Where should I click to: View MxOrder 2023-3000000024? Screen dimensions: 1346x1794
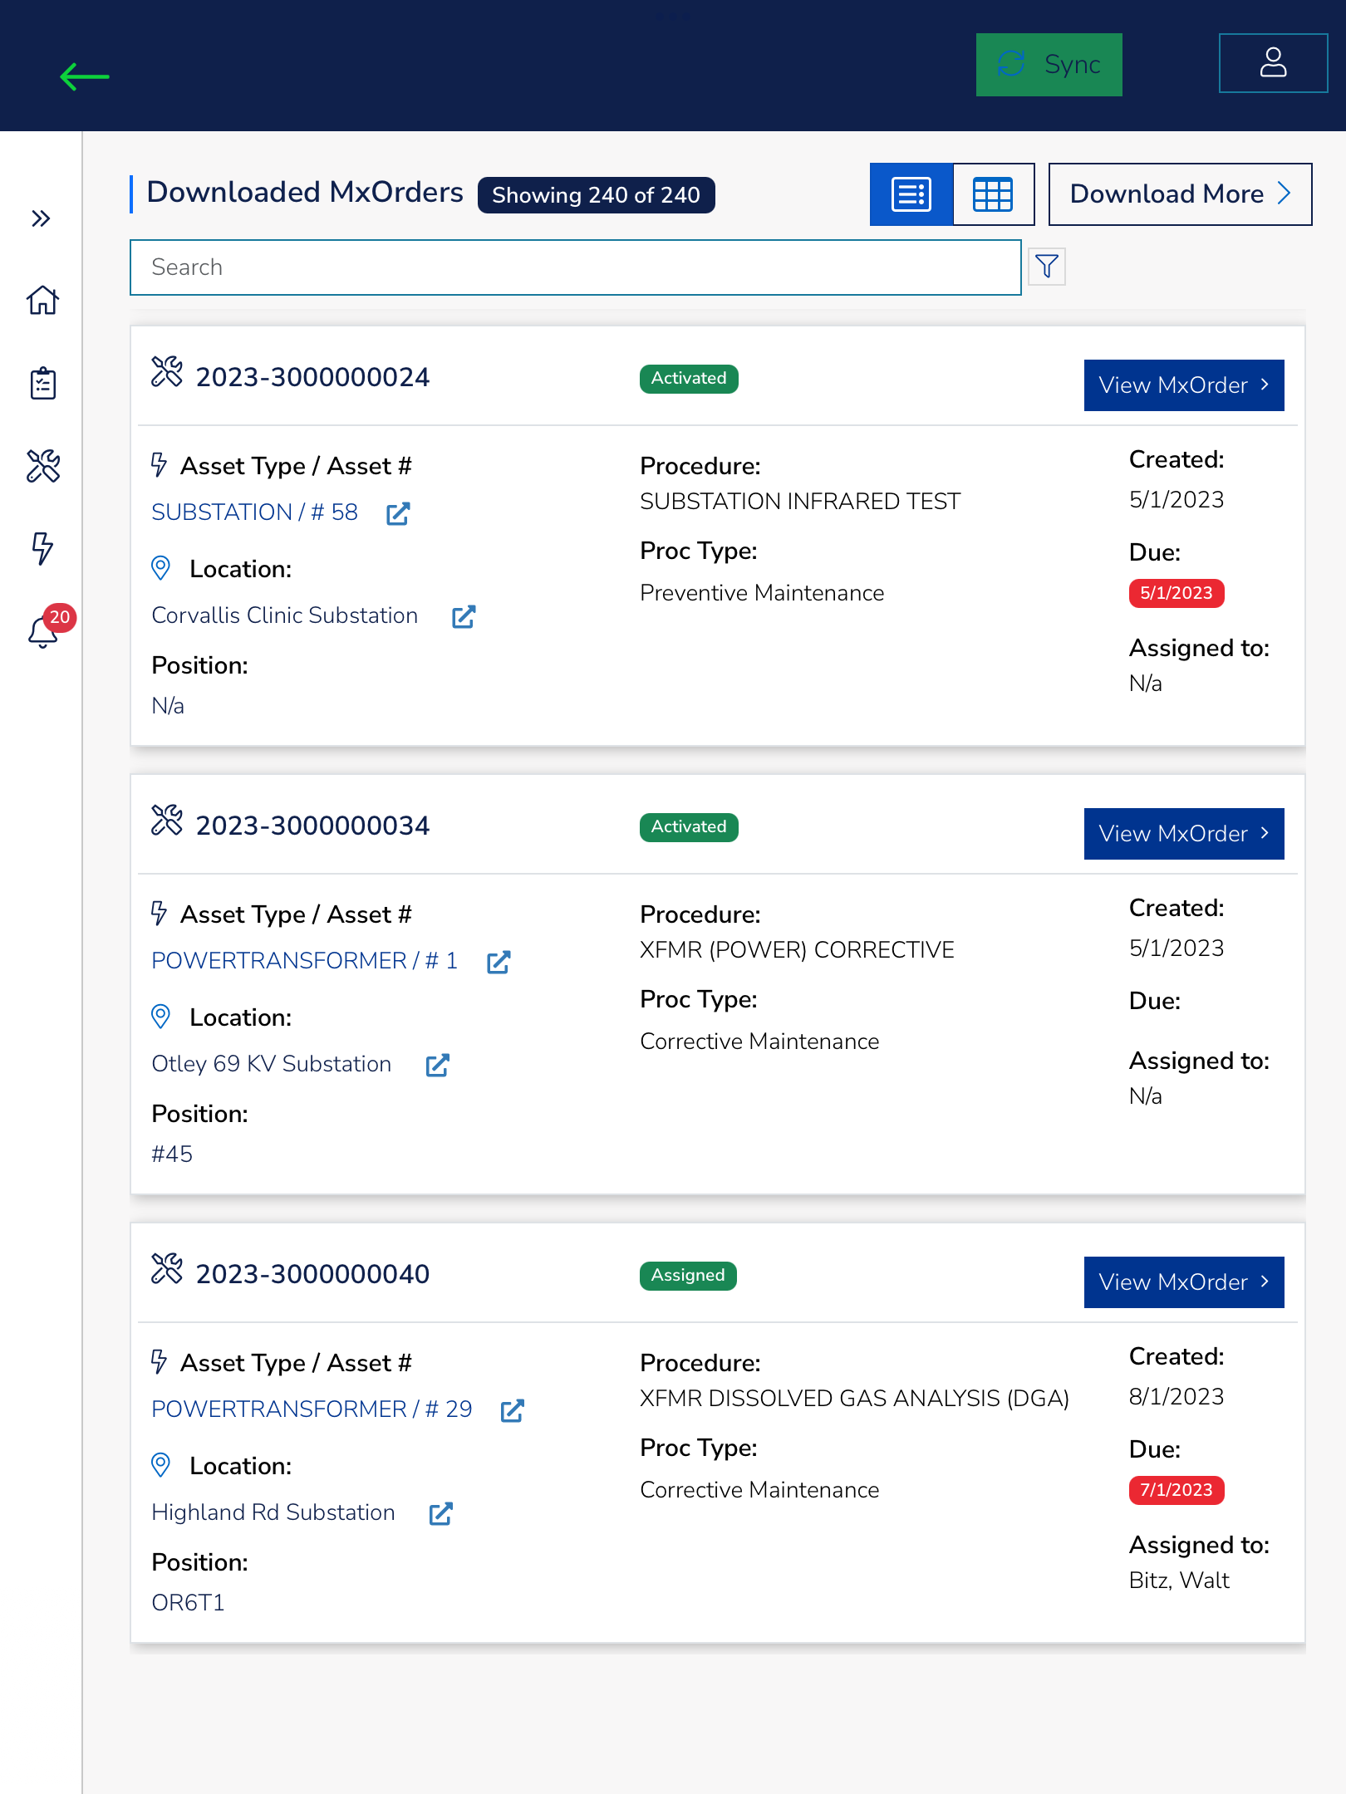[1183, 385]
